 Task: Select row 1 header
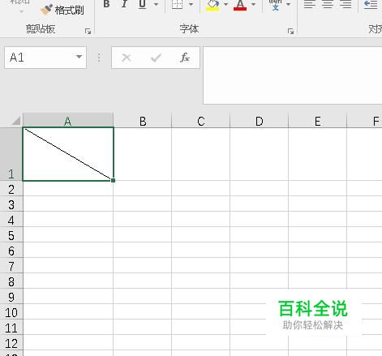point(11,154)
